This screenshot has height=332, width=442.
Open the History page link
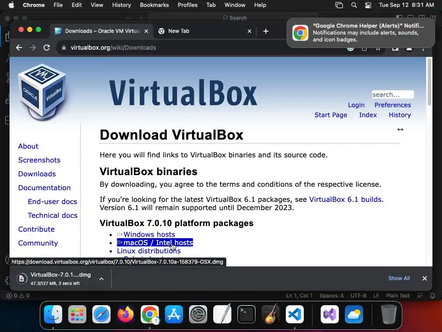click(400, 115)
